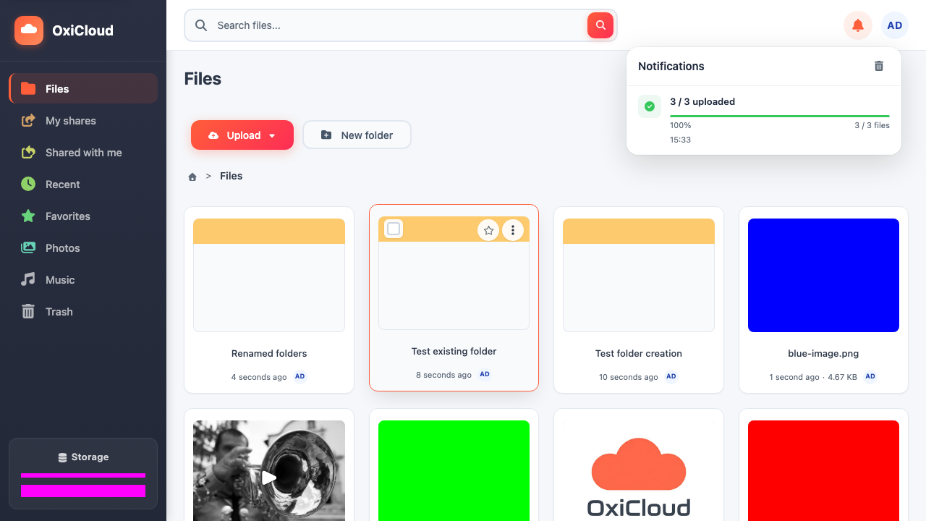
Task: Open Photos in sidebar
Action: coord(83,248)
